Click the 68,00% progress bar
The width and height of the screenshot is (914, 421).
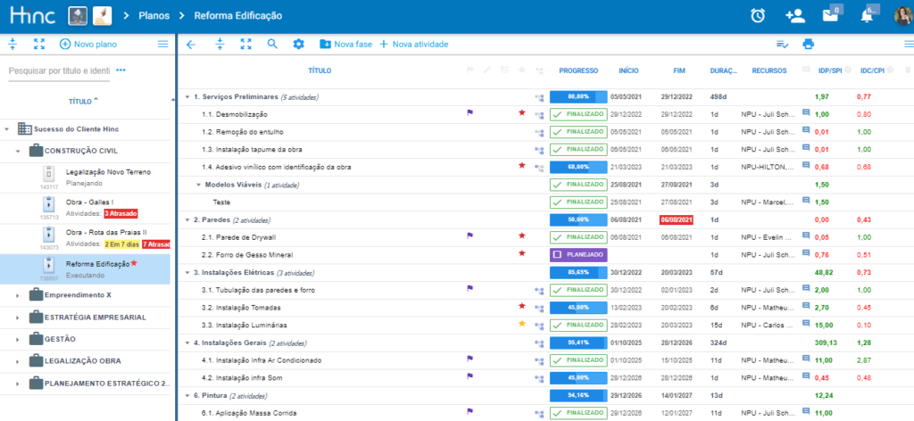(577, 166)
